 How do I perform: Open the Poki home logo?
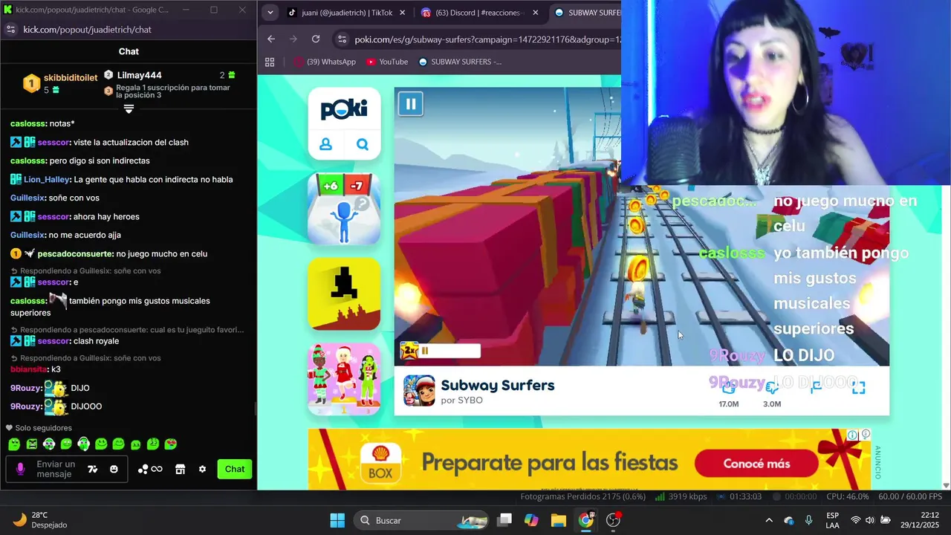click(344, 110)
